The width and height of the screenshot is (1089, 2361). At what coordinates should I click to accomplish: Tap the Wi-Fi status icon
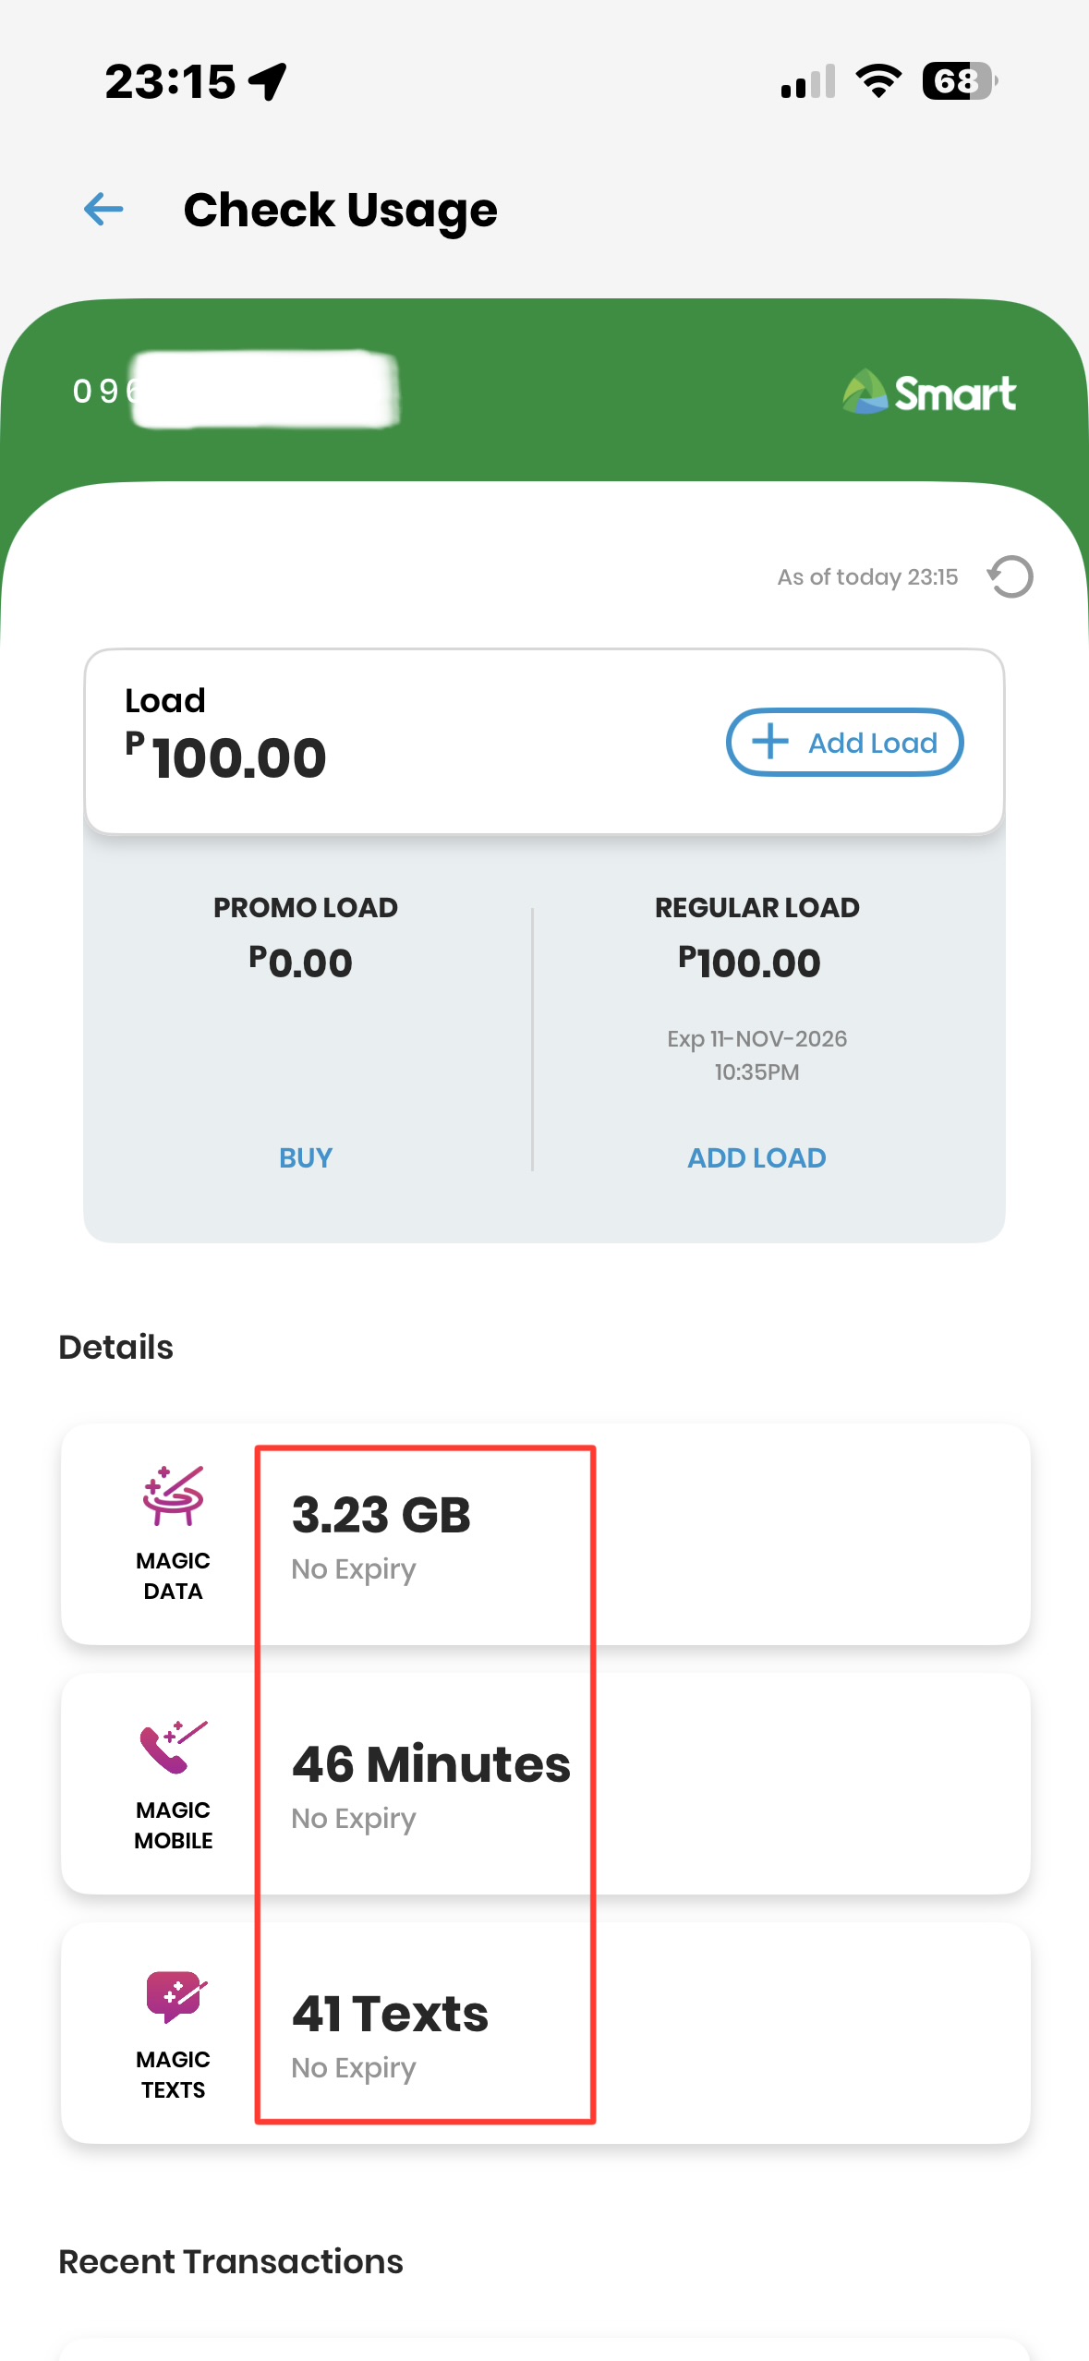[x=878, y=81]
